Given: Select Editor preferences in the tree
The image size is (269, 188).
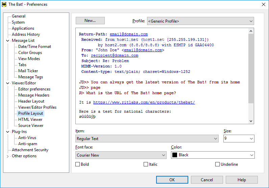Looking at the screenshot, I should [x=34, y=89].
